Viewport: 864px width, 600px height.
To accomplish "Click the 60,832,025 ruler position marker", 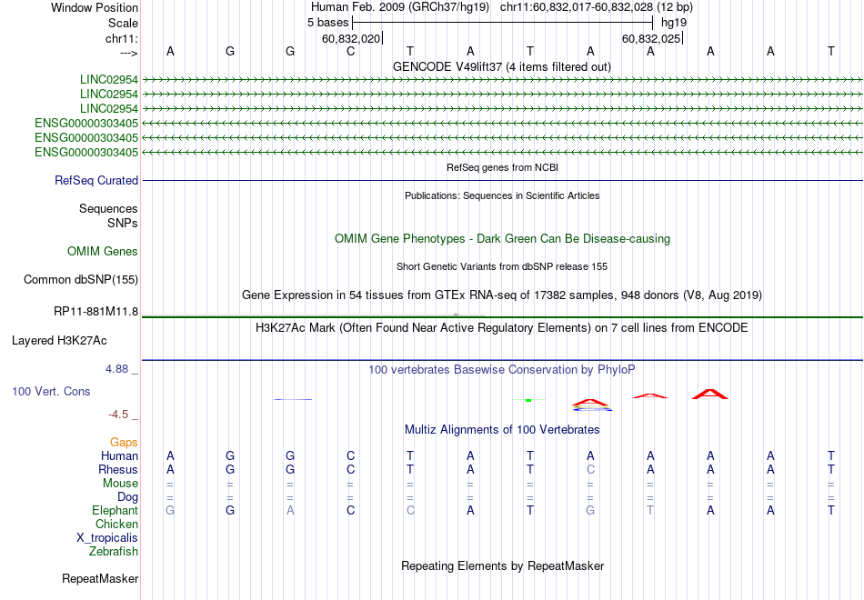I will point(651,38).
